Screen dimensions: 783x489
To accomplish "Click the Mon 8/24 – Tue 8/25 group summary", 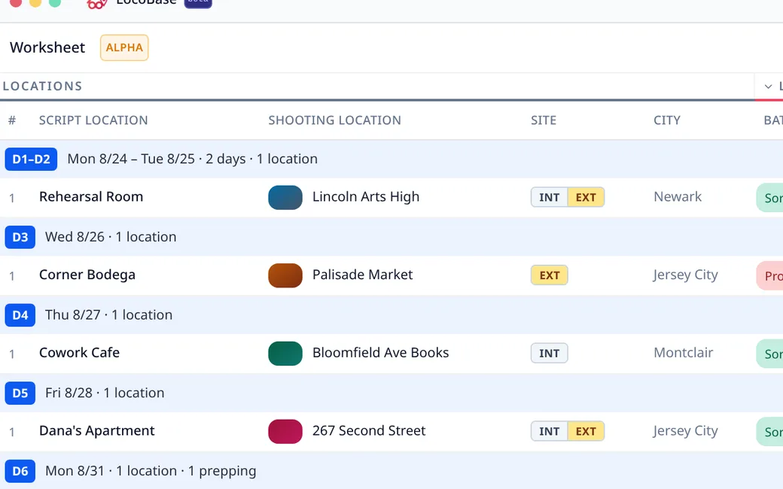I will point(192,159).
